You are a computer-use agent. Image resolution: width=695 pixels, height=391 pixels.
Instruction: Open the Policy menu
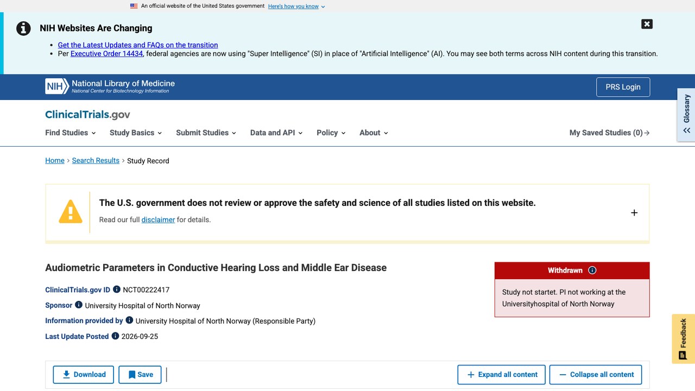point(331,133)
